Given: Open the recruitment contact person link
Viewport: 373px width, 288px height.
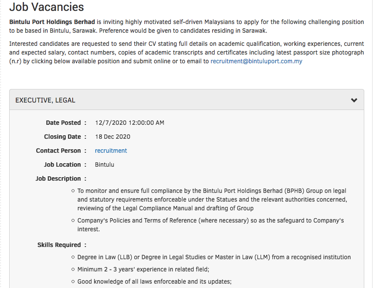Looking at the screenshot, I should click(111, 151).
